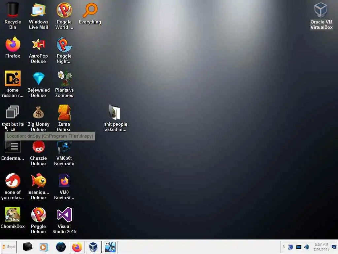Open the dark globe taskbar icon
The image size is (338, 254).
(x=61, y=247)
